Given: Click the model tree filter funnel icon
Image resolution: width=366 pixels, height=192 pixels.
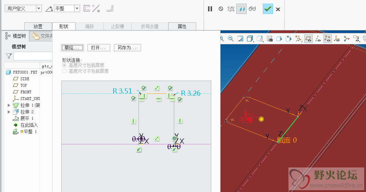Looking at the screenshot, I should click(x=9, y=56).
